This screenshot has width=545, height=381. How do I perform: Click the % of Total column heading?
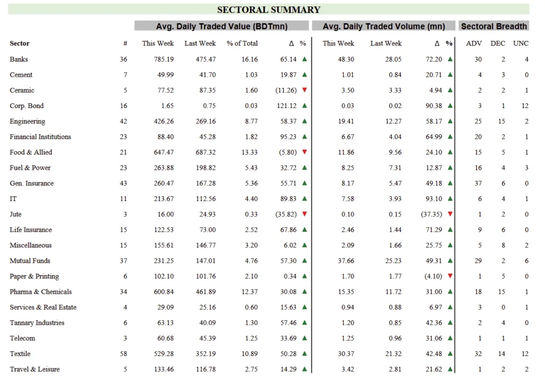click(x=242, y=43)
